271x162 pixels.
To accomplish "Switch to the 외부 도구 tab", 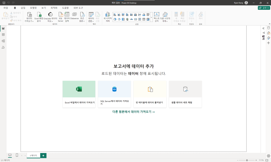I will pos(78,8).
